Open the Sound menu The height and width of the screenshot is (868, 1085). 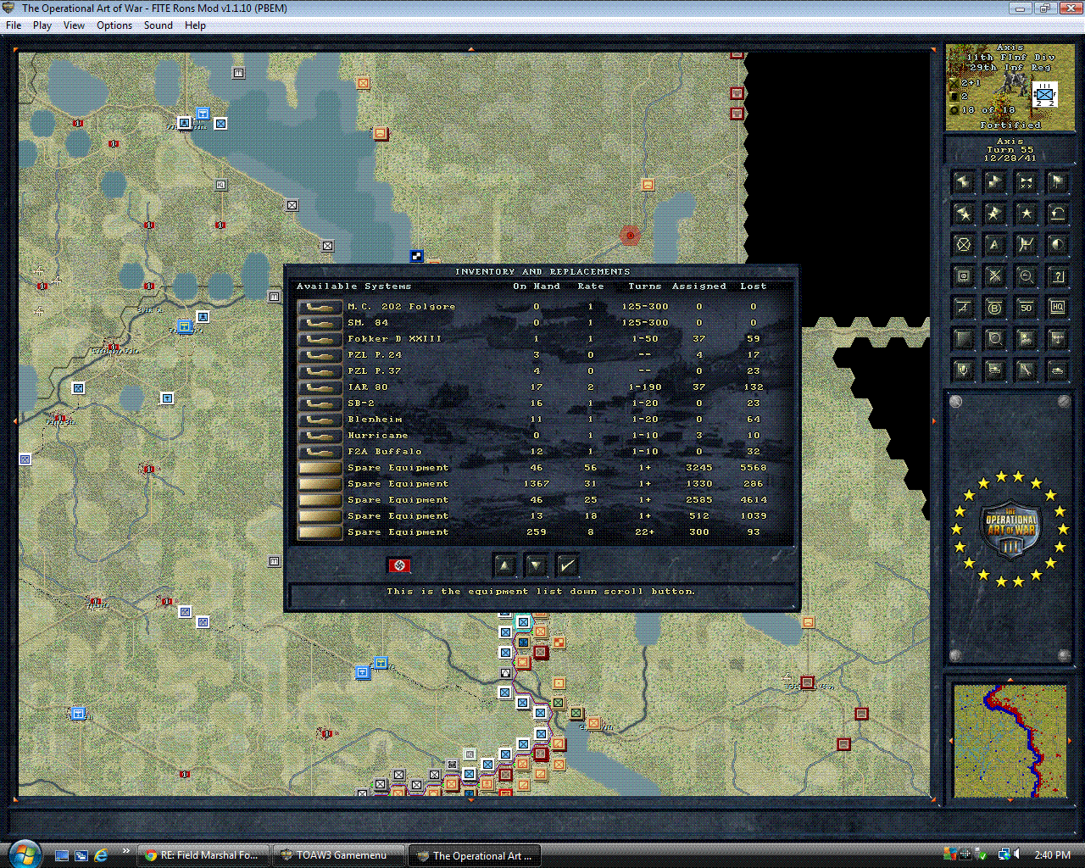pyautogui.click(x=159, y=25)
